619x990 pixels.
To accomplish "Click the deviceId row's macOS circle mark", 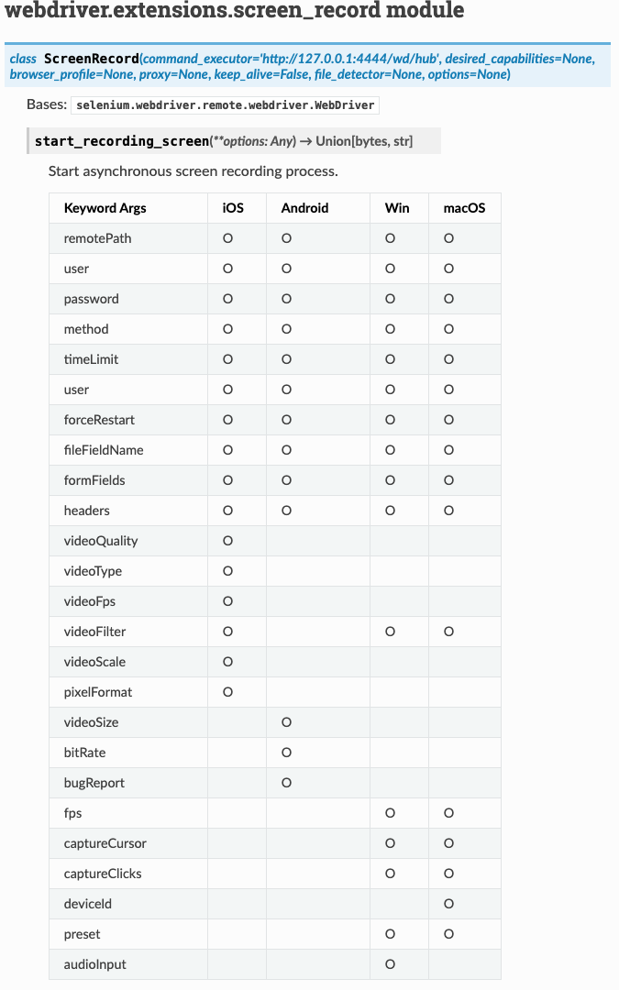I will click(449, 904).
